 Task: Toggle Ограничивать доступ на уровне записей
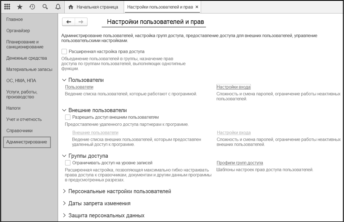tap(68, 163)
